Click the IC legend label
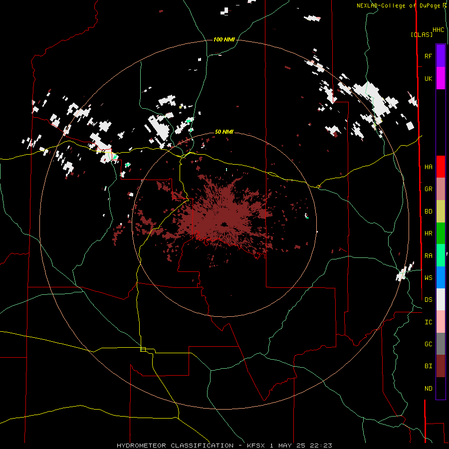449x449 pixels. pos(428,322)
